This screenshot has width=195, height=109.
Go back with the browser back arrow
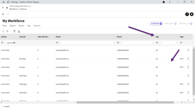pos(4,2)
